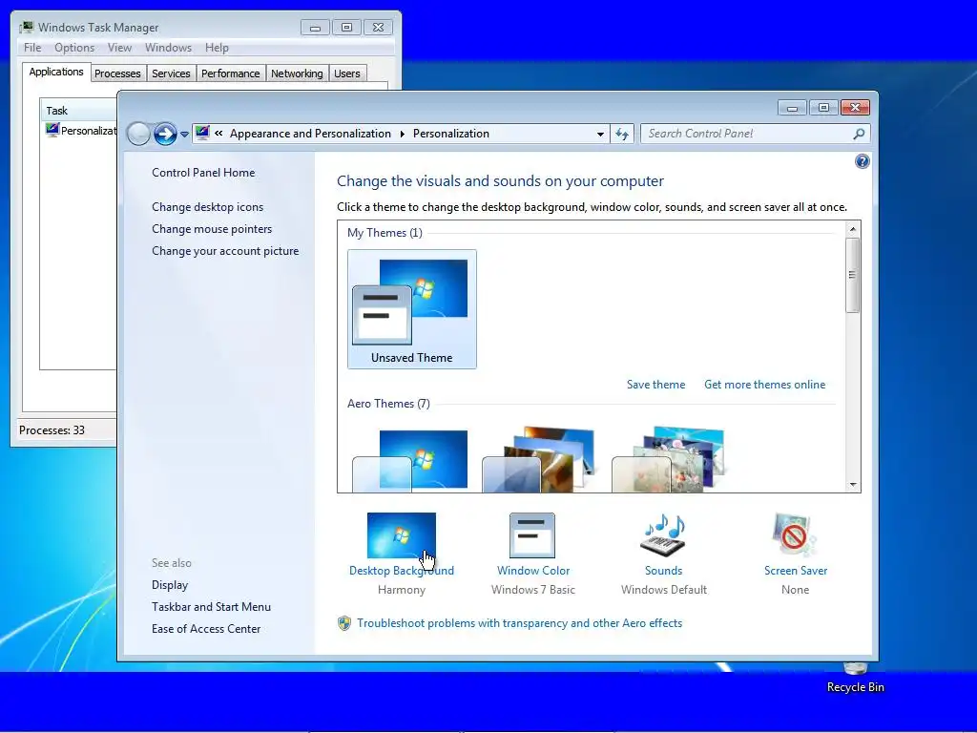Click the theme list scroll down arrow
977x733 pixels.
[852, 484]
